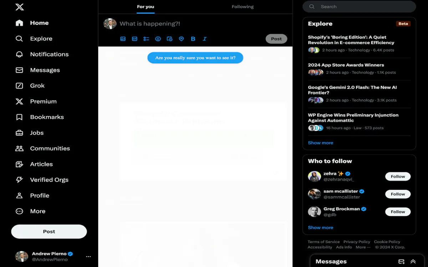Click "Are you really sure you want to see it?"
Screen dimensions: 428x267
point(195,58)
